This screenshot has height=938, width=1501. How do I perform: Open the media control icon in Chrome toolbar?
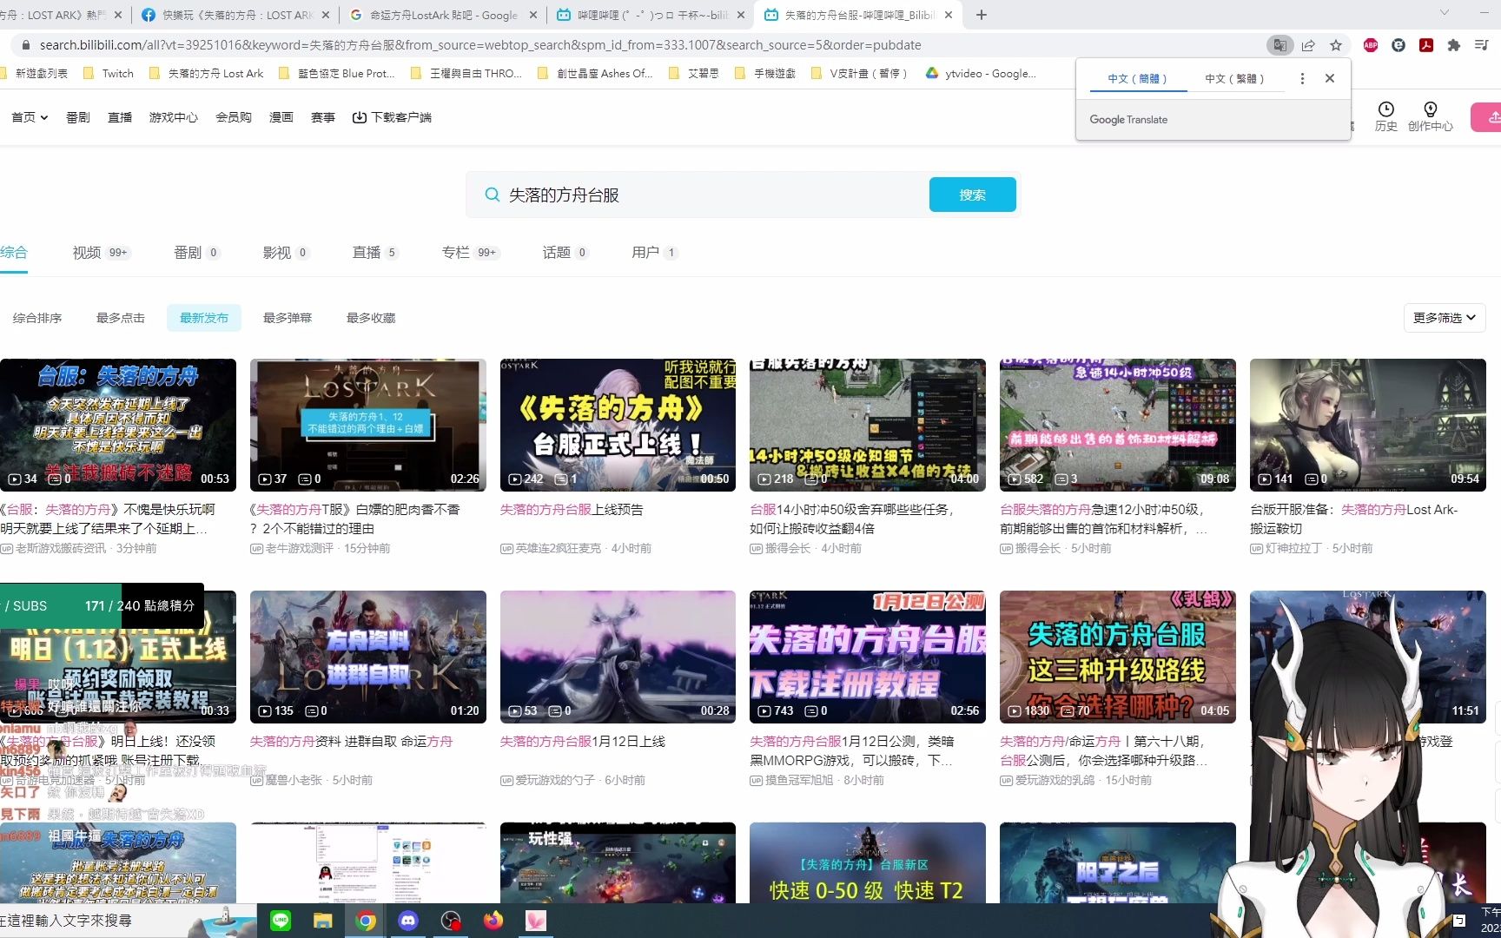click(1482, 45)
